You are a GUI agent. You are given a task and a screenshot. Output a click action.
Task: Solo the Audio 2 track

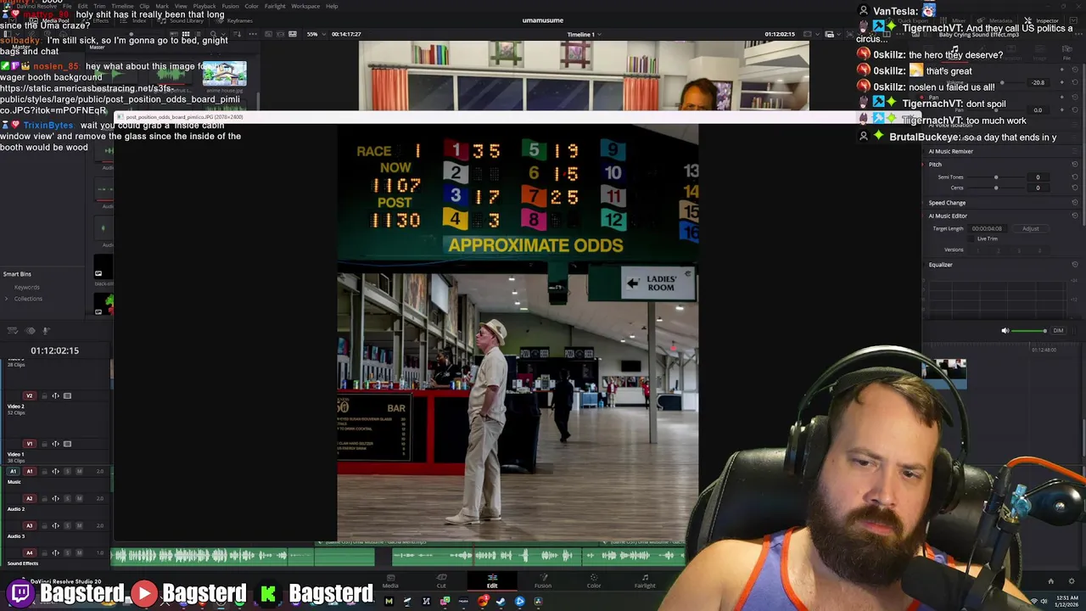coord(67,498)
